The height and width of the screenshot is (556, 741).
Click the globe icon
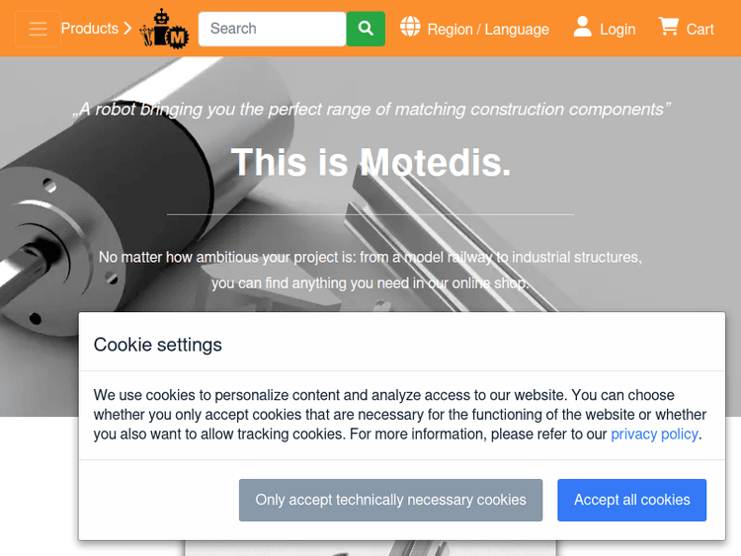click(410, 27)
